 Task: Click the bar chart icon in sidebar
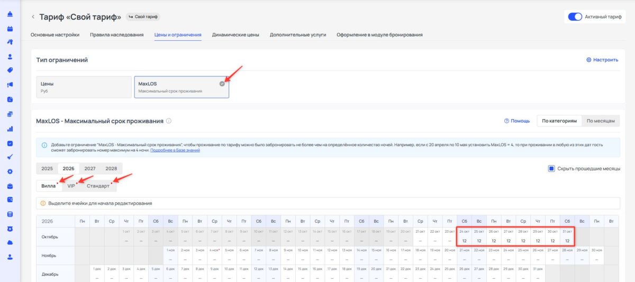click(x=10, y=129)
